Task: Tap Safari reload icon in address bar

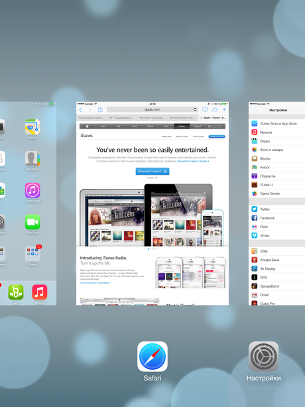Action: tap(195, 109)
